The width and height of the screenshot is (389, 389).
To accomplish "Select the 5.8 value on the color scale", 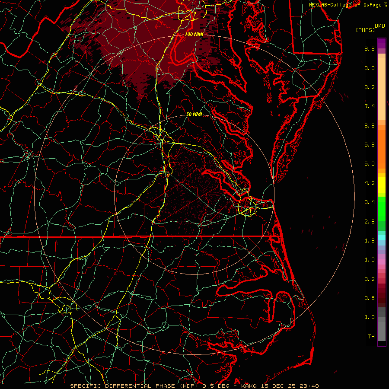I will tap(370, 145).
